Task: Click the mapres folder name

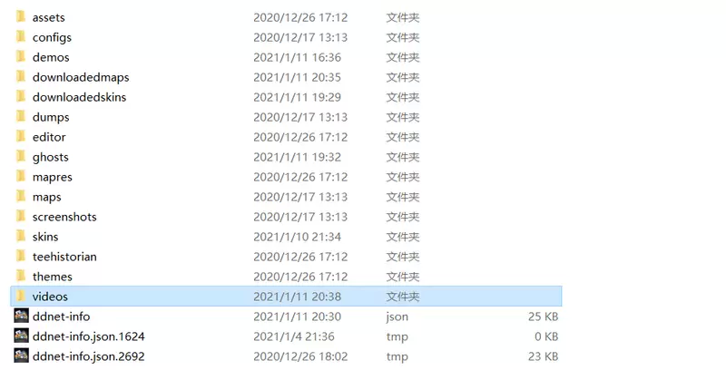Action: click(x=53, y=177)
